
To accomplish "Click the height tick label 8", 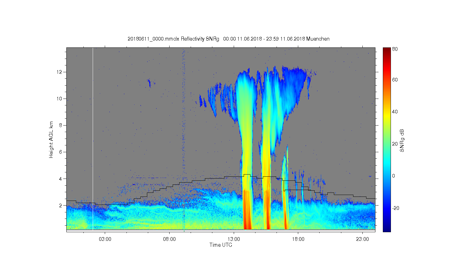I will click(61, 125).
